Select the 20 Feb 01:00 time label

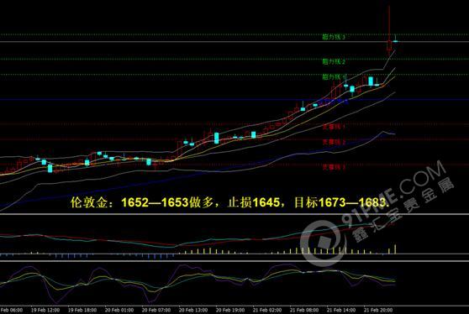[x=119, y=310]
